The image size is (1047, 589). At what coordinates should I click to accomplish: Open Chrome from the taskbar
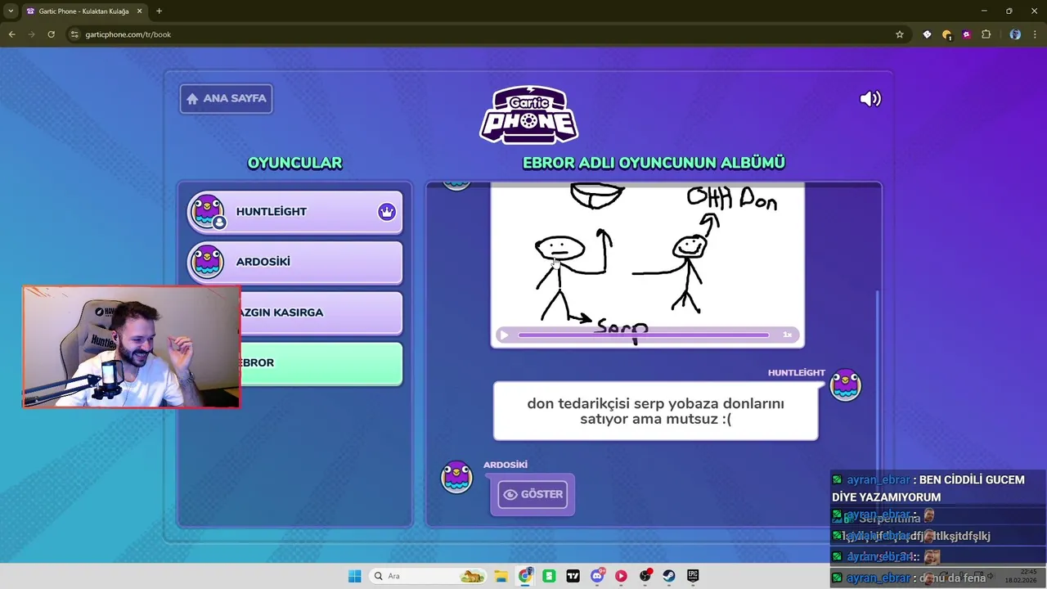pos(525,576)
